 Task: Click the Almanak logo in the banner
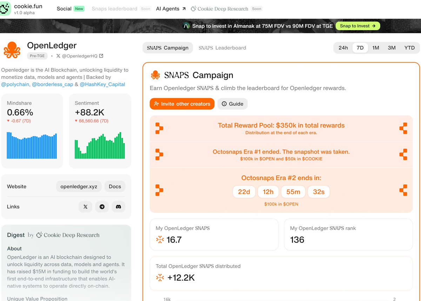tap(187, 26)
